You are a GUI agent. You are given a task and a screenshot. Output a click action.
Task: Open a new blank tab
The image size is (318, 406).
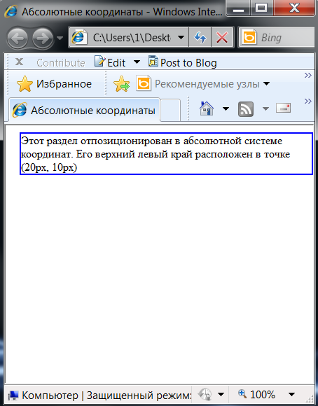(170, 110)
